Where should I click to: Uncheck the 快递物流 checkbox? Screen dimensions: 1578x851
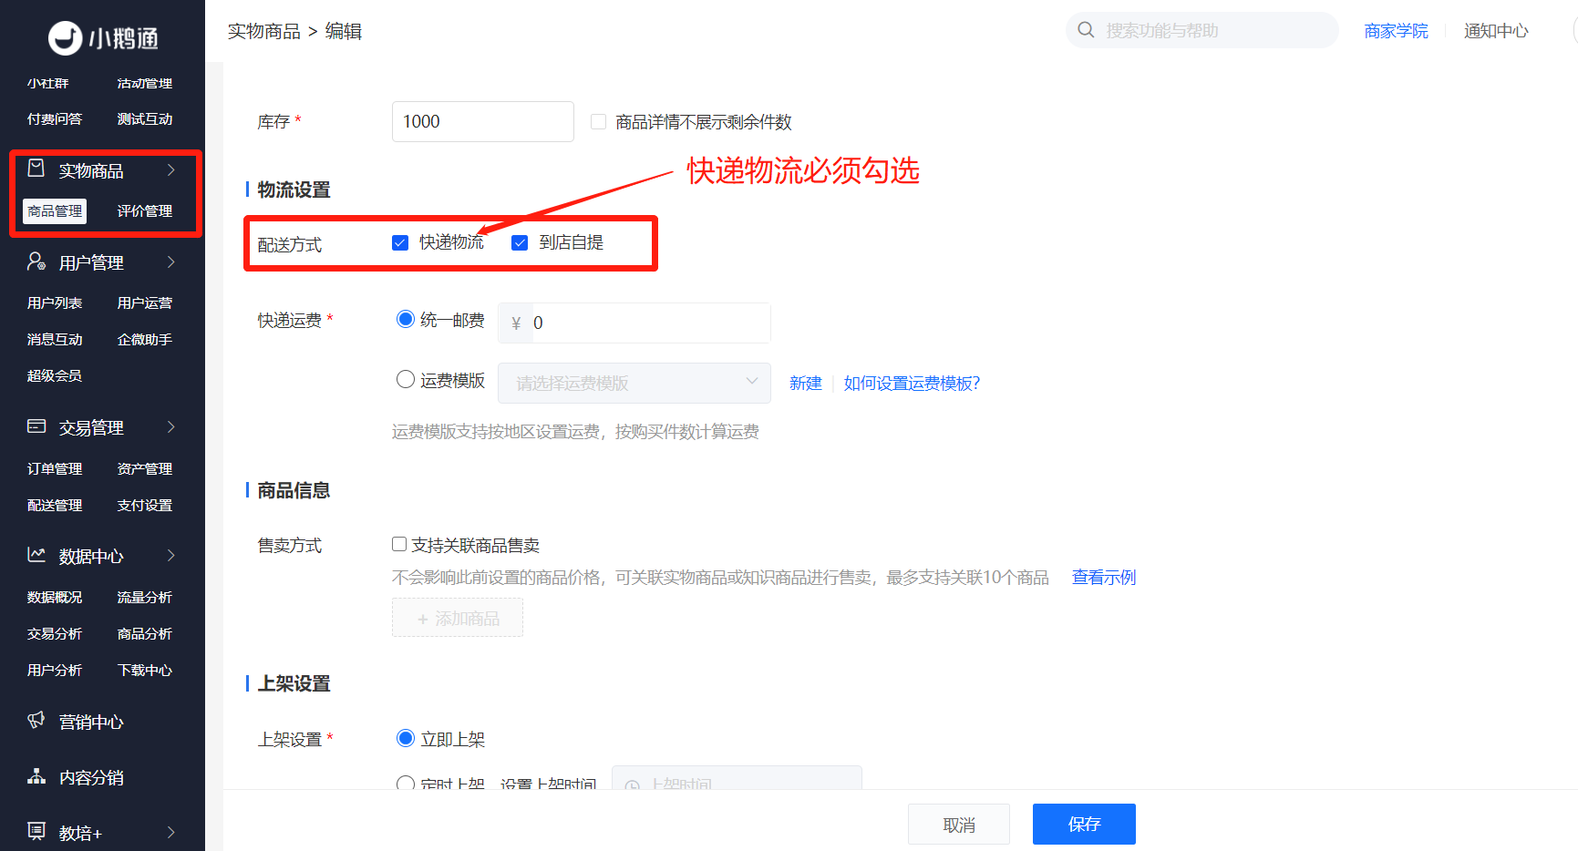point(399,242)
